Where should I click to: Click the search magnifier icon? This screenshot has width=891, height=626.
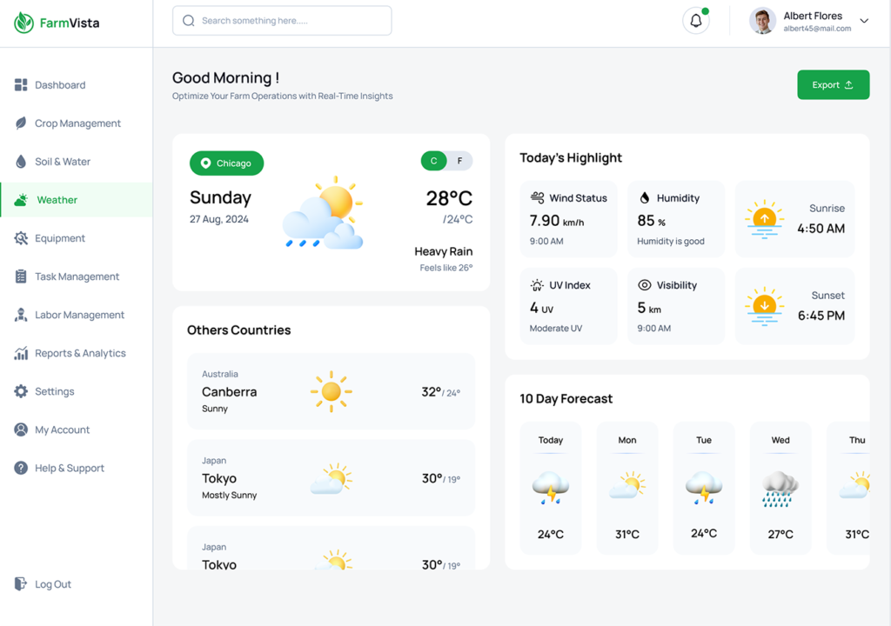click(x=189, y=21)
